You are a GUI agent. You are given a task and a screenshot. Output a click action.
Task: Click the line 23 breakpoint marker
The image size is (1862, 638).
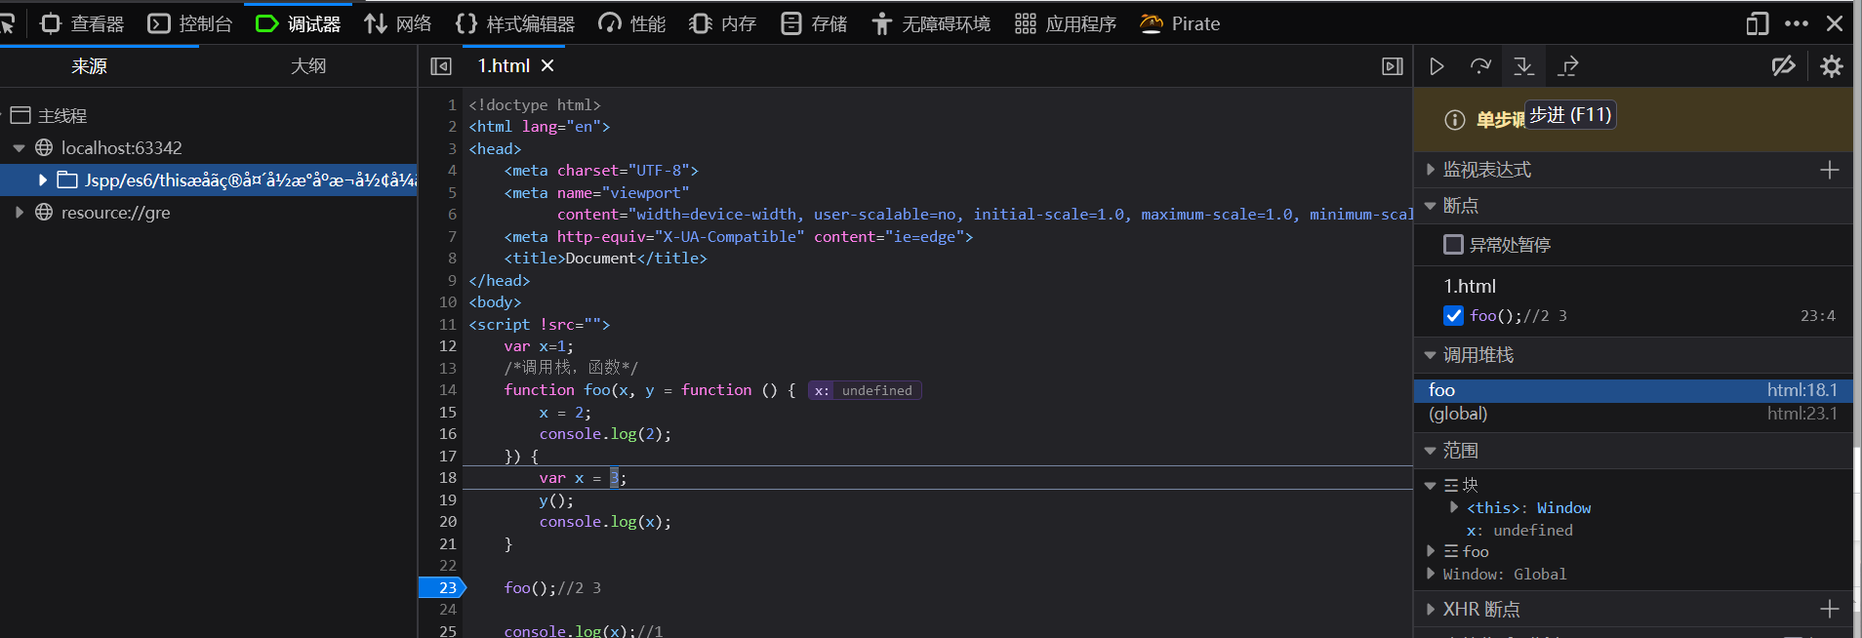click(442, 587)
